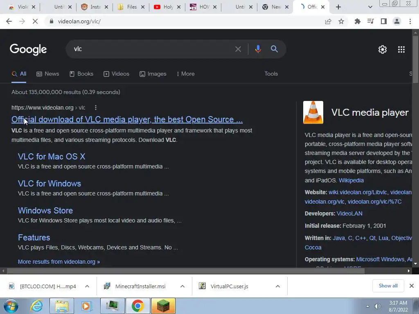Open the media control icon in toolbar
Screen dimensions: 419x314
pos(371,21)
